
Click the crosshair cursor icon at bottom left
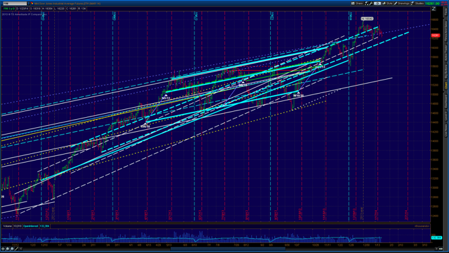pyautogui.click(x=3, y=249)
